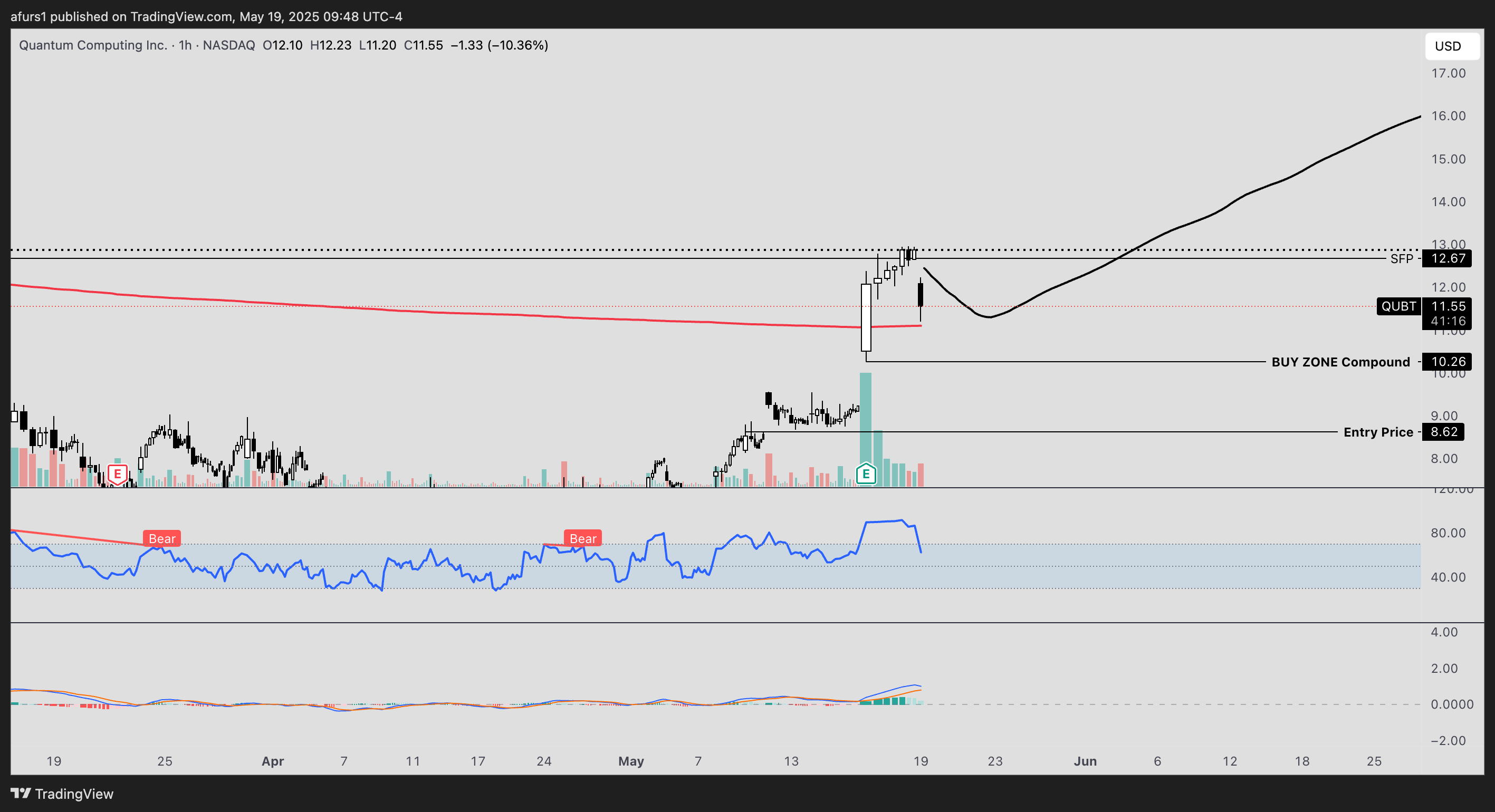1495x812 pixels.
Task: Click the TradingView logo at bottom
Action: 62,794
